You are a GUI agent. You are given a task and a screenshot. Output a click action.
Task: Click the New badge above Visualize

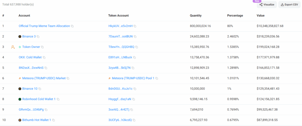point(257,1)
